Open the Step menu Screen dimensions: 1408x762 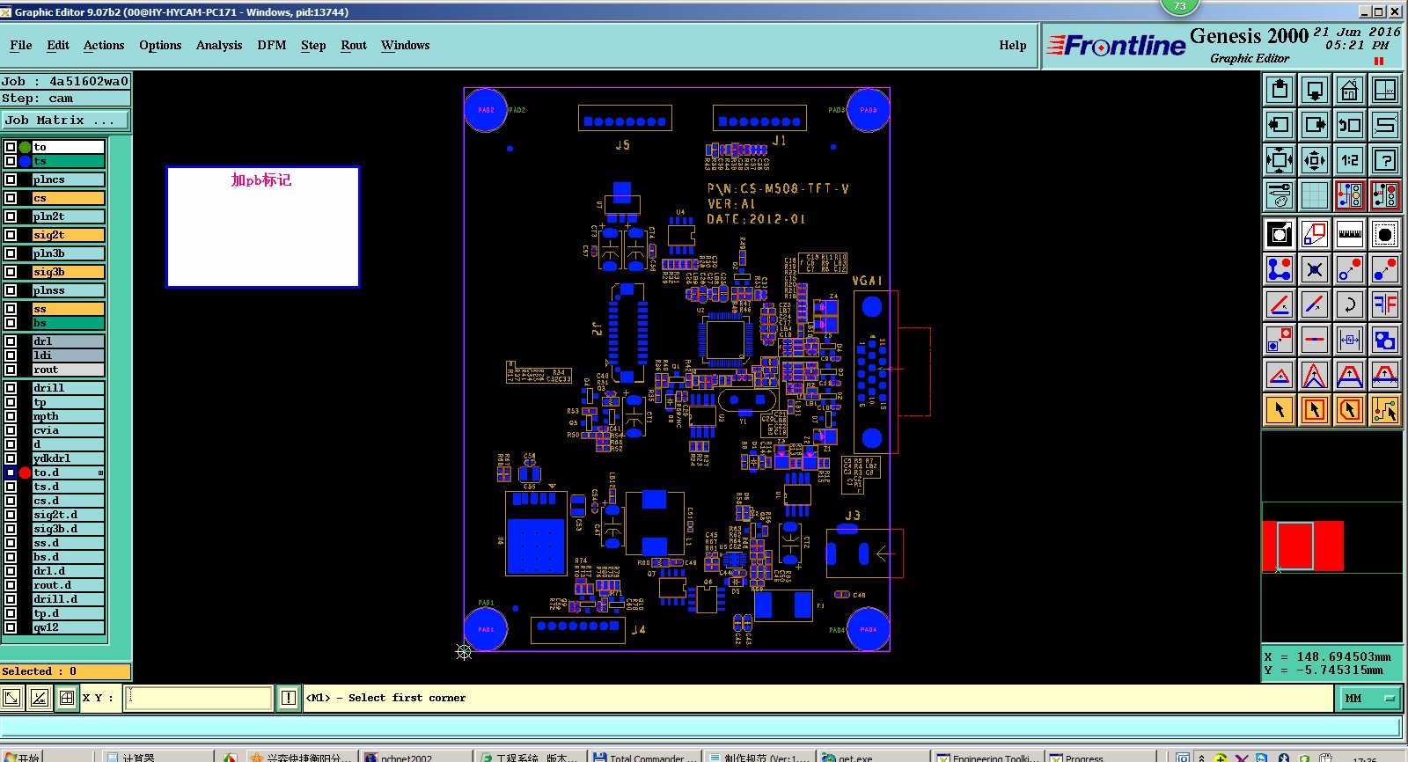pyautogui.click(x=313, y=46)
